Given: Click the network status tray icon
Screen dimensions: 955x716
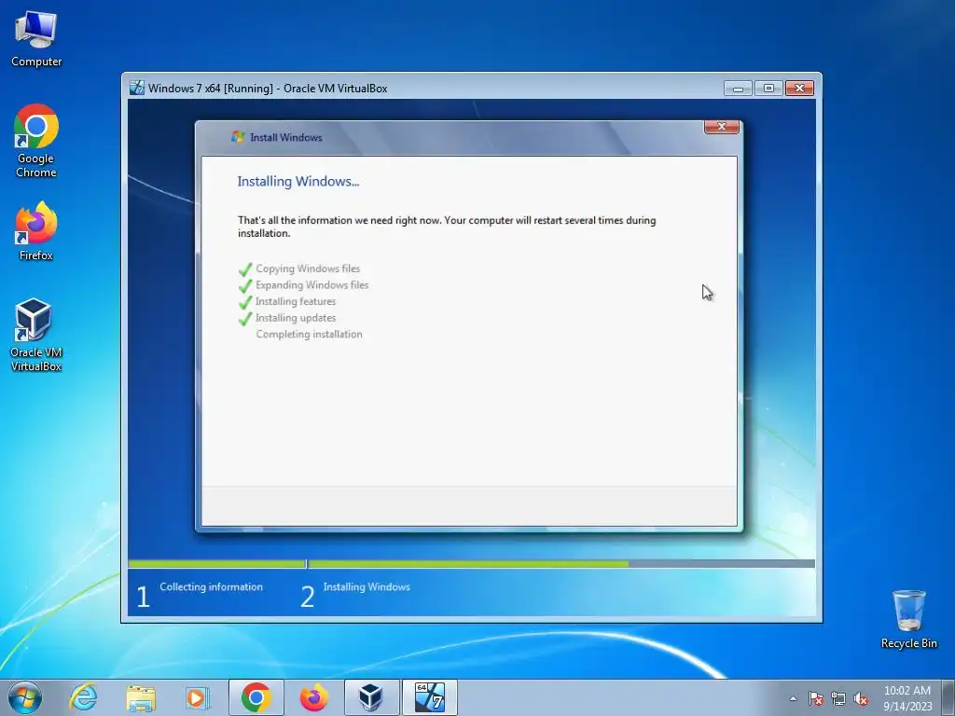Looking at the screenshot, I should [x=838, y=698].
